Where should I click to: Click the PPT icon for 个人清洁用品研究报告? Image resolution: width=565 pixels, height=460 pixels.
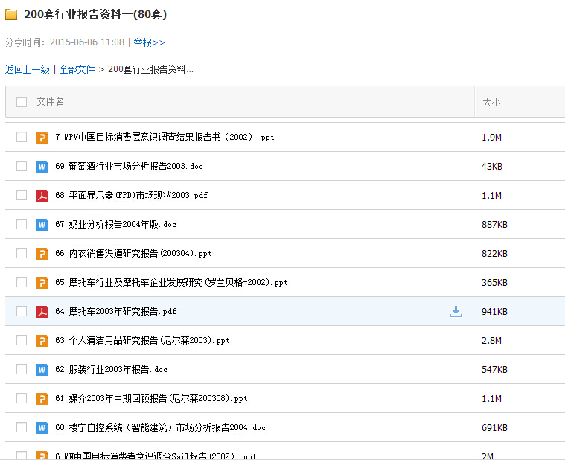tap(42, 340)
